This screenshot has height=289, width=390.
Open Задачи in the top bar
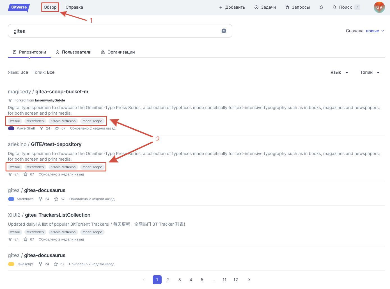pos(265,7)
